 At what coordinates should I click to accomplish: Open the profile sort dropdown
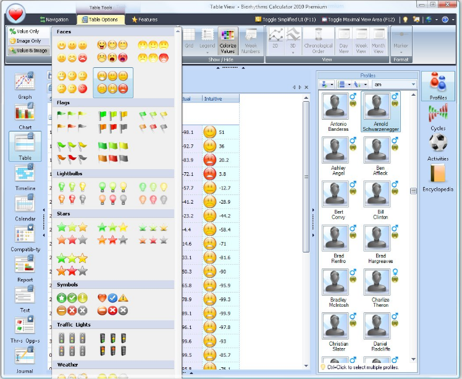tap(360, 85)
